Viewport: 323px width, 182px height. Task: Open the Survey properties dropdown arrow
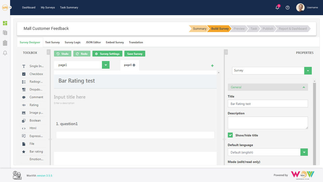pos(308,70)
